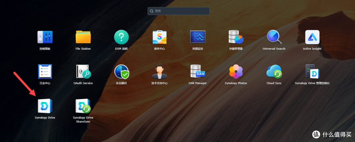Launch SAN Manager
The width and height of the screenshot is (355, 142).
[198, 71]
